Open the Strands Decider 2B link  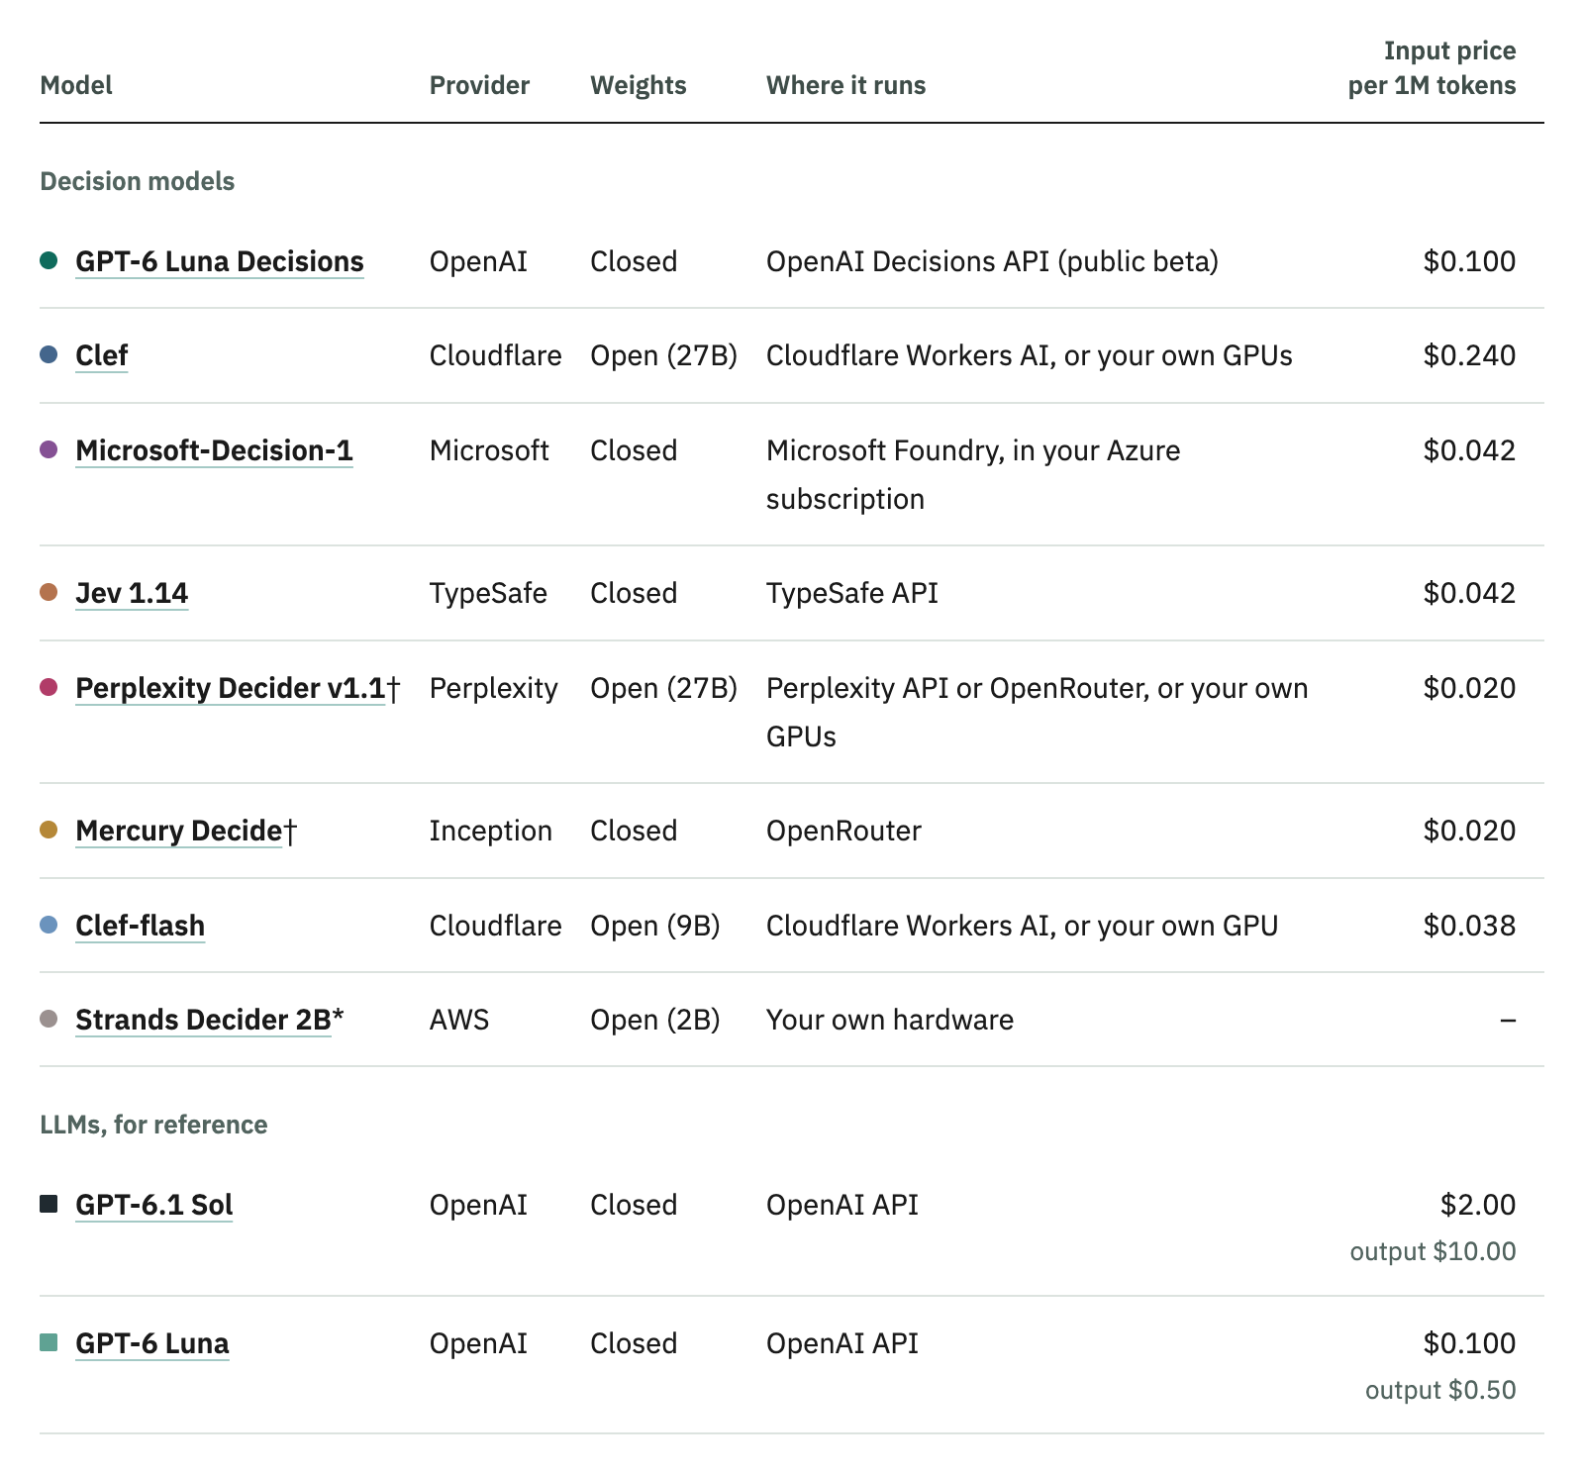click(203, 1020)
